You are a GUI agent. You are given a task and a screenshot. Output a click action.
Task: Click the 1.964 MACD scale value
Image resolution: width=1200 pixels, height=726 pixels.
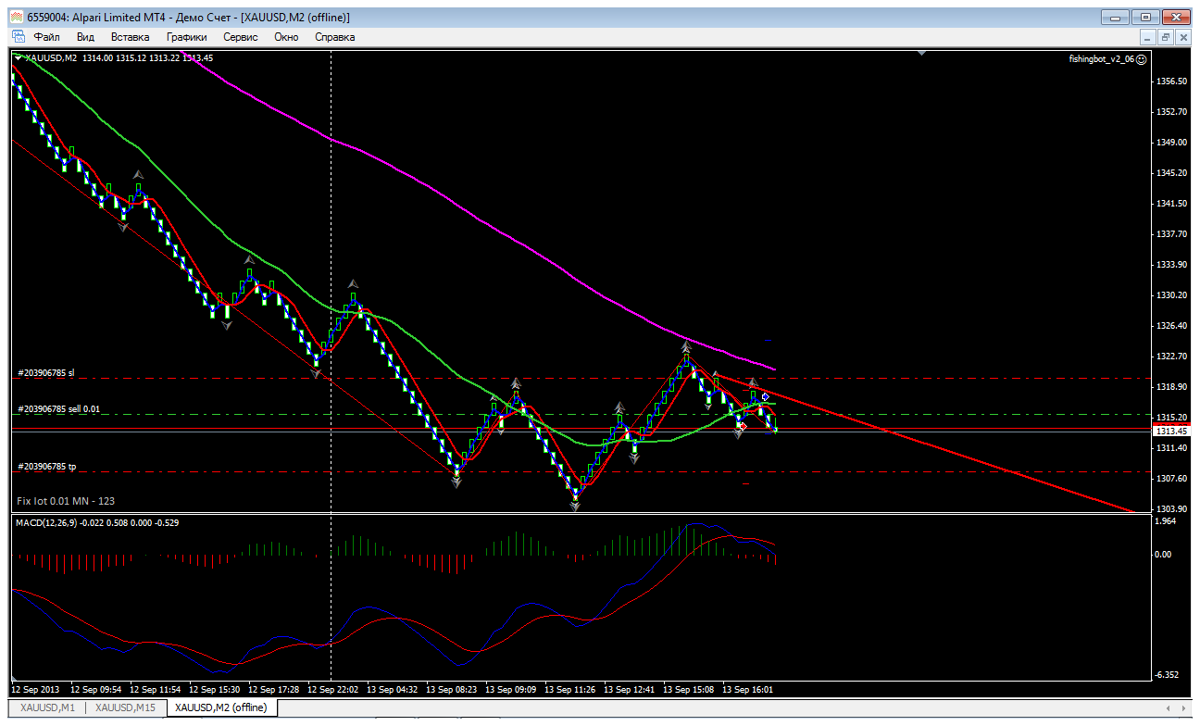[x=1167, y=521]
